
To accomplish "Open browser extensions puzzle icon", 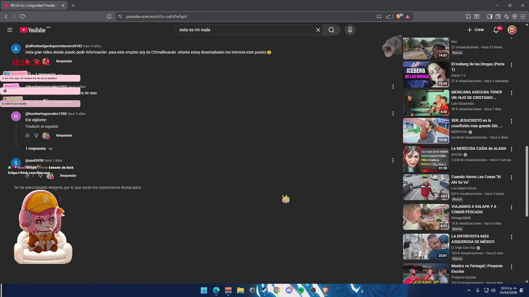I will click(x=468, y=16).
